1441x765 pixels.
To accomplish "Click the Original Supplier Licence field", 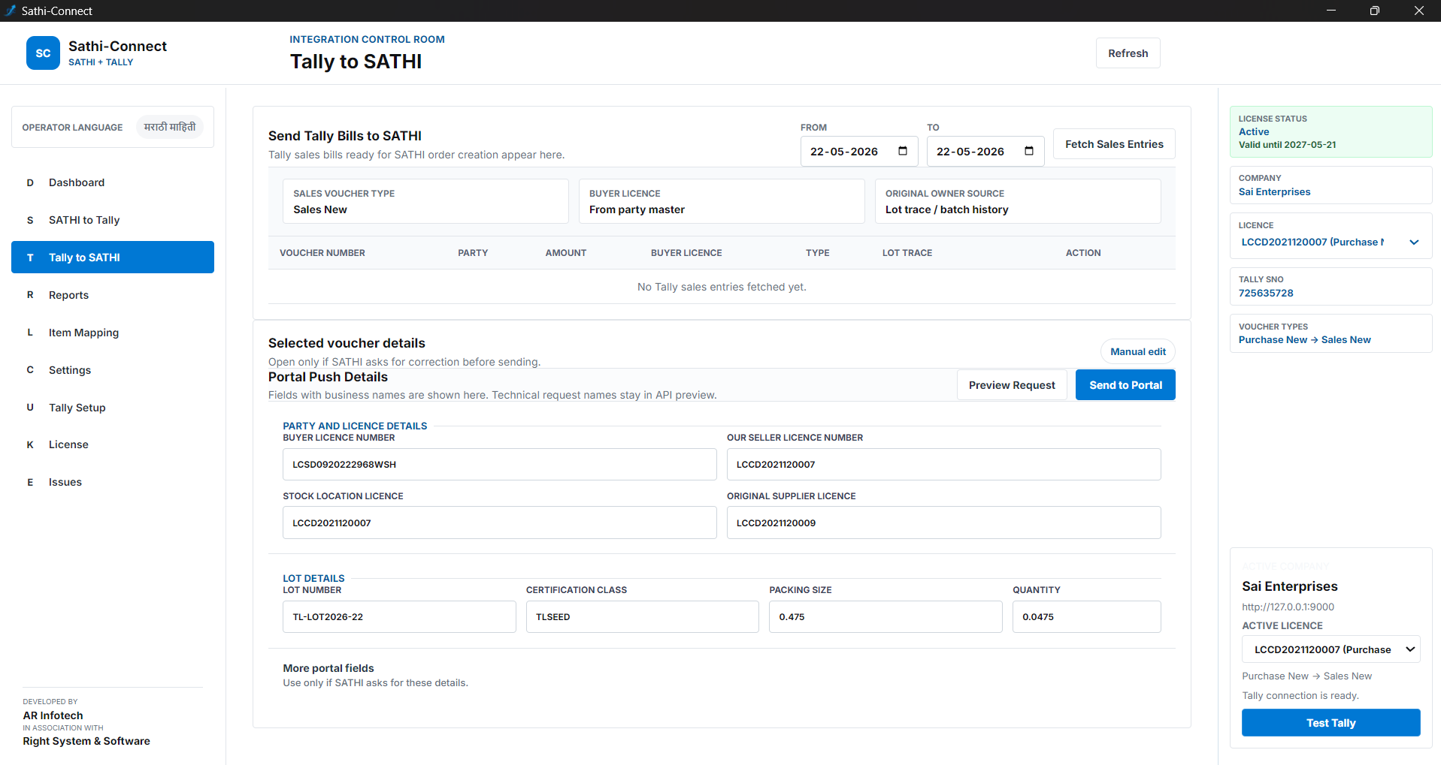I will (943, 523).
